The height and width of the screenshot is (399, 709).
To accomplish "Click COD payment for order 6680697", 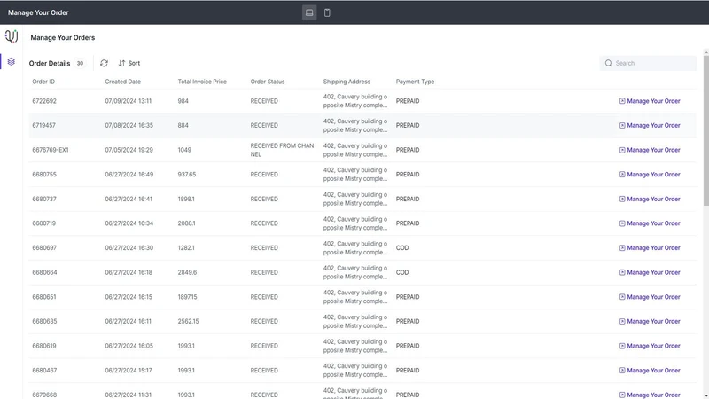I will pos(402,248).
